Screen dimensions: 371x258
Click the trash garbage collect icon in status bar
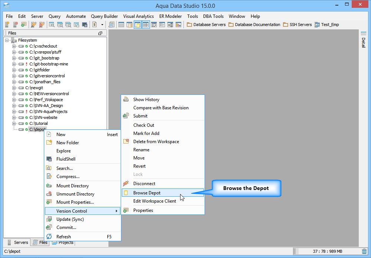(x=364, y=251)
